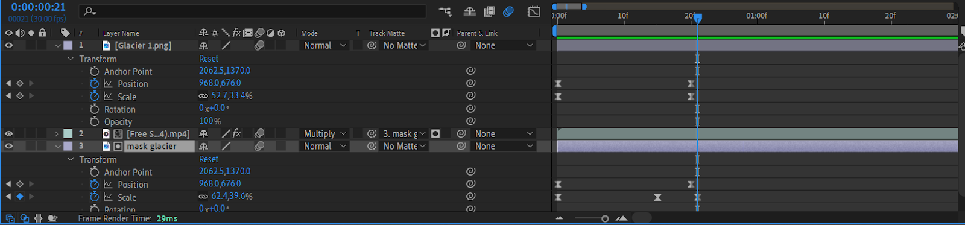Toggle the blue Scale keyframe diamond on mask glacier

20,197
